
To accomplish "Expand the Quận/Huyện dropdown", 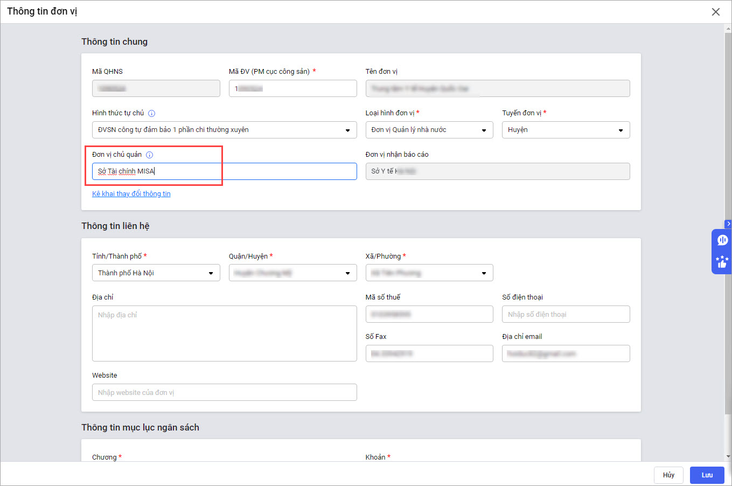I will 292,273.
